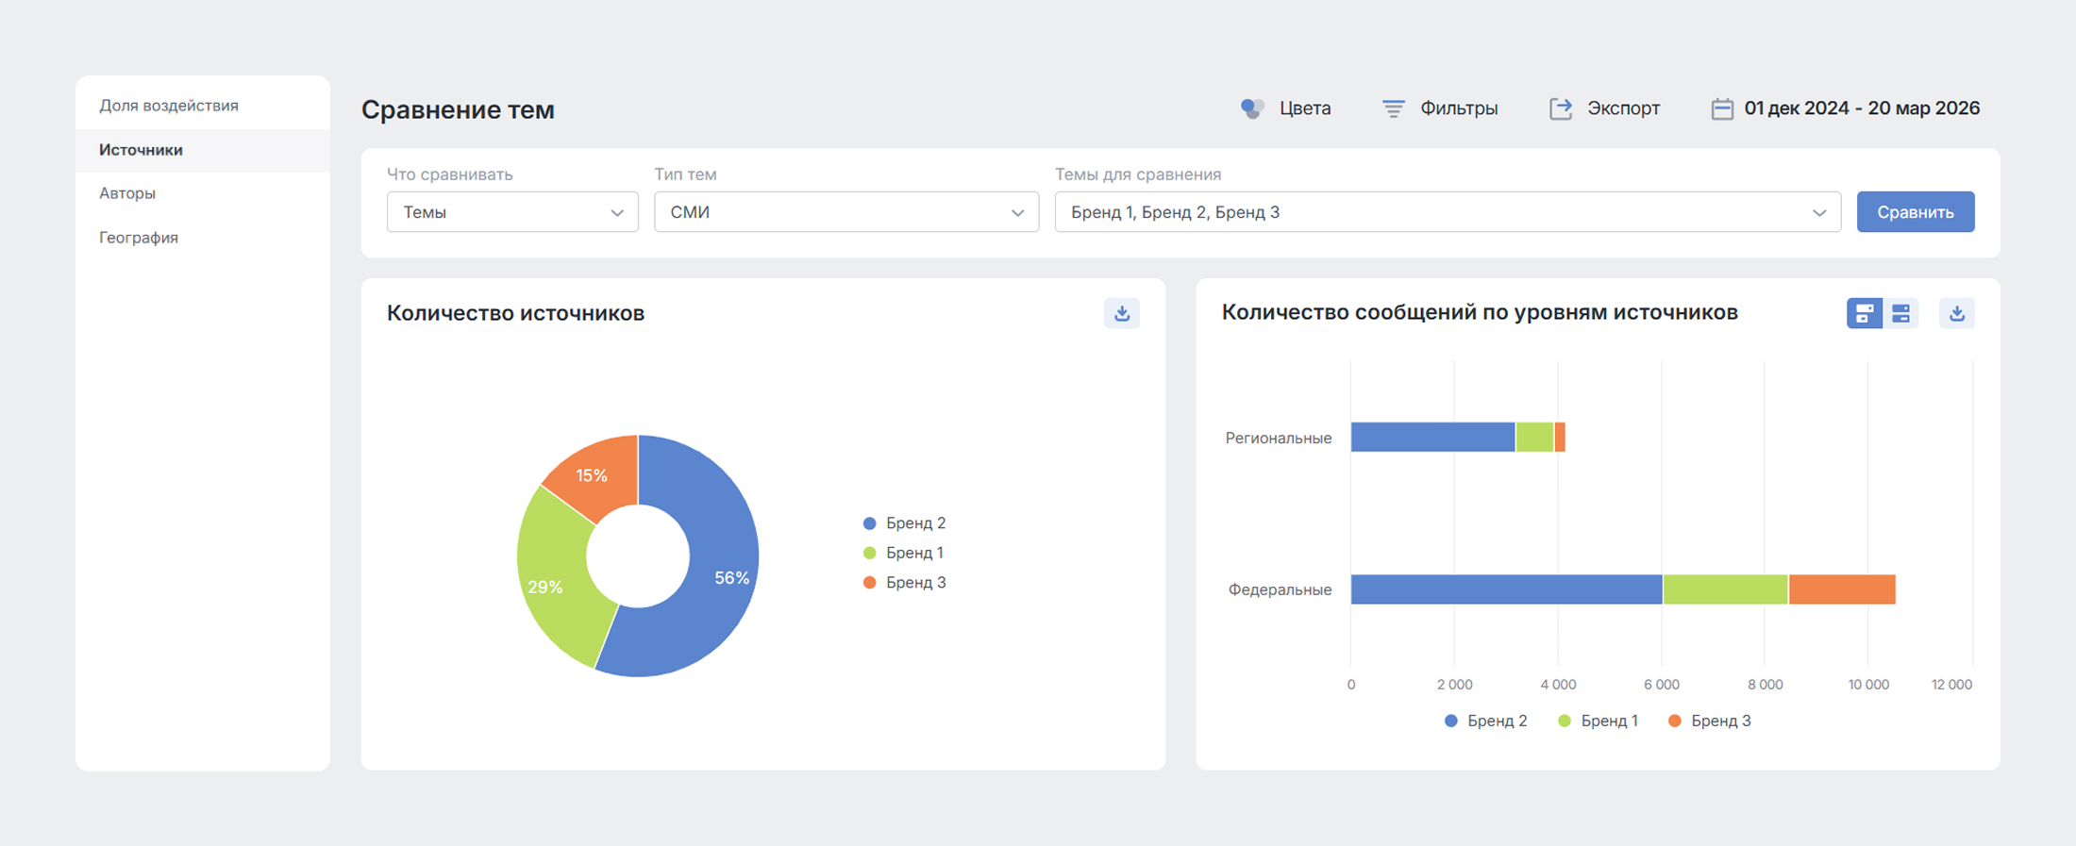Click date range 01 дек 2024 - 20 мар 2026
The width and height of the screenshot is (2076, 846).
coord(1861,108)
